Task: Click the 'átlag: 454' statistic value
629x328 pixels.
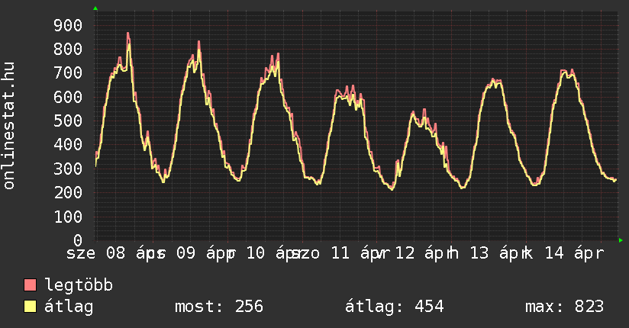Action: (x=395, y=307)
